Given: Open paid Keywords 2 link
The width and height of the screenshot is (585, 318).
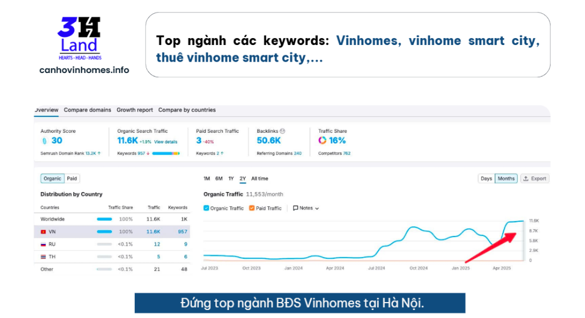Looking at the screenshot, I should [218, 153].
